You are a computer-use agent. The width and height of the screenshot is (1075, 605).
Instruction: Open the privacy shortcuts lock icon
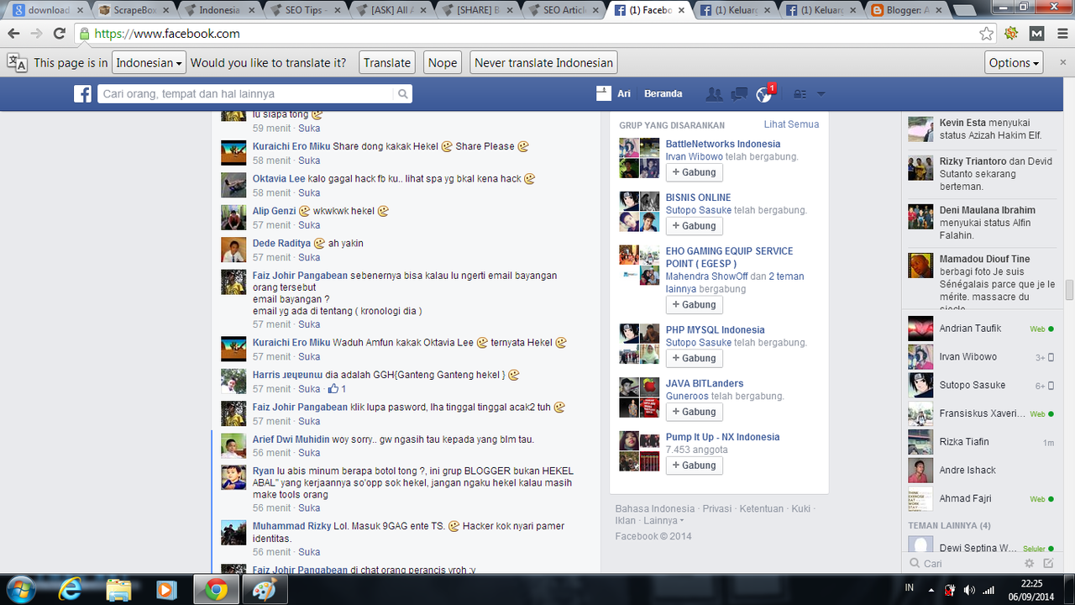click(800, 94)
